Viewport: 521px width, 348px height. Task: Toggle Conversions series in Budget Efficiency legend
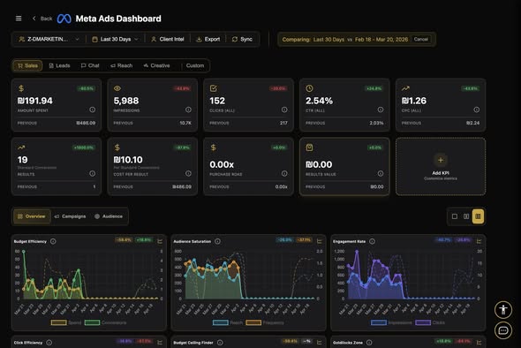pos(105,322)
